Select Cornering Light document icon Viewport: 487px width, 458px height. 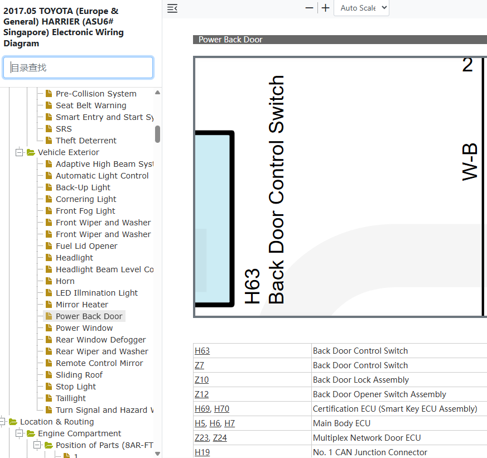(49, 199)
